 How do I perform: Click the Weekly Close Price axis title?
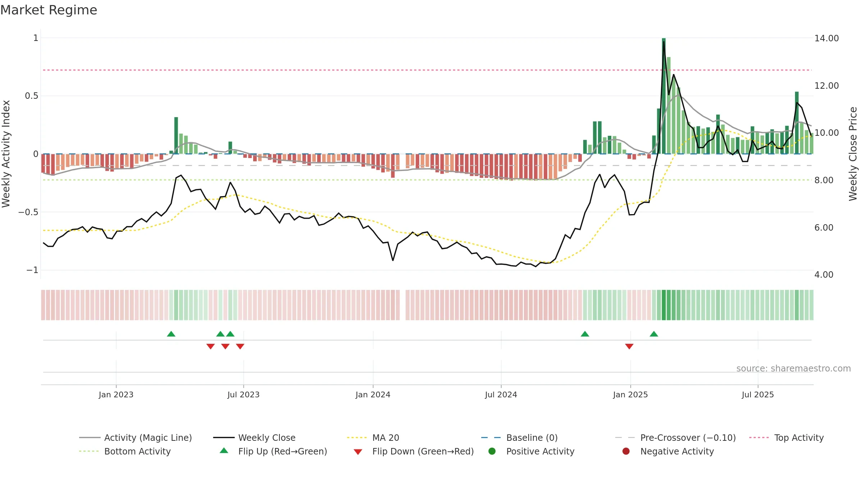[853, 154]
